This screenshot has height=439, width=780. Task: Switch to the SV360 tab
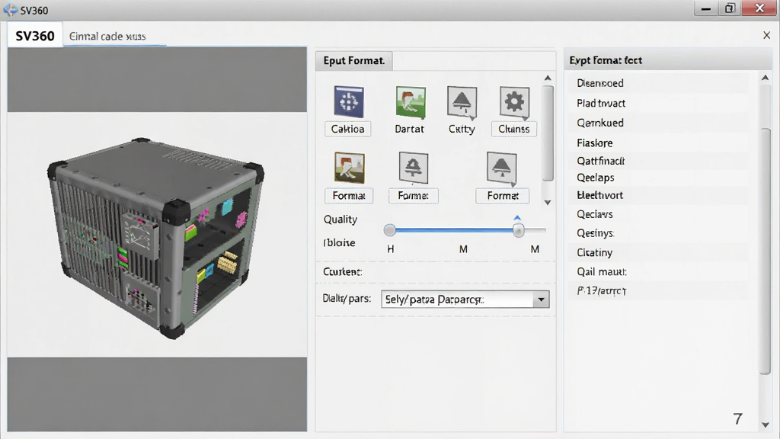(35, 36)
